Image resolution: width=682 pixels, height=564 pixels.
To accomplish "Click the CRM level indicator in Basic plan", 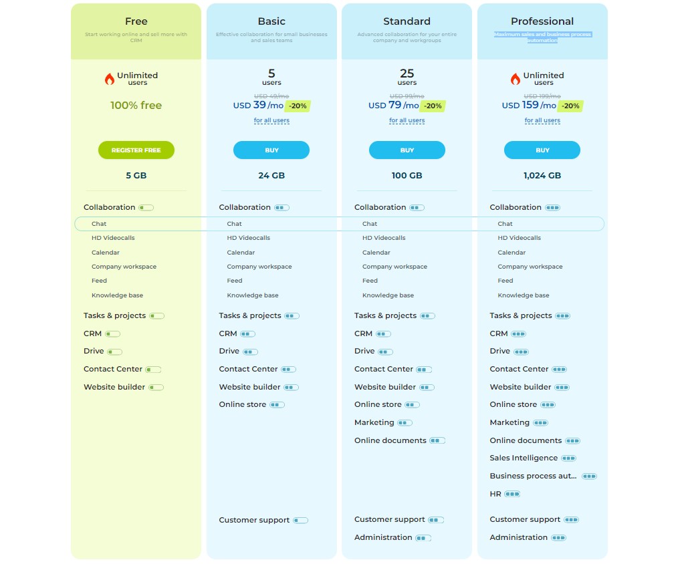I will 249,334.
